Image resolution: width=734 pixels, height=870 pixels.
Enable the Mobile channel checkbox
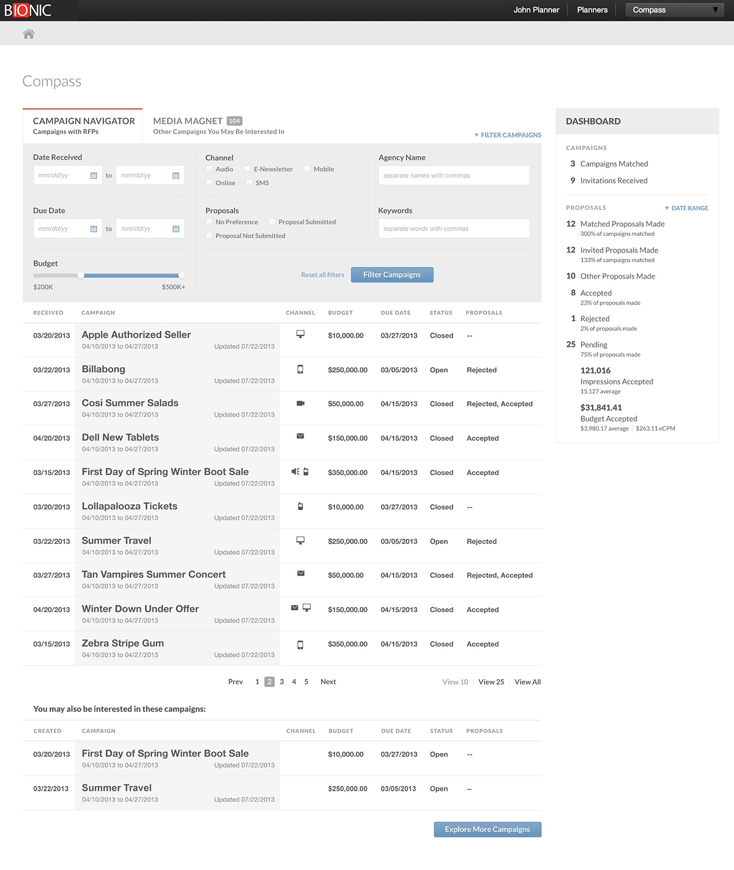coord(307,169)
